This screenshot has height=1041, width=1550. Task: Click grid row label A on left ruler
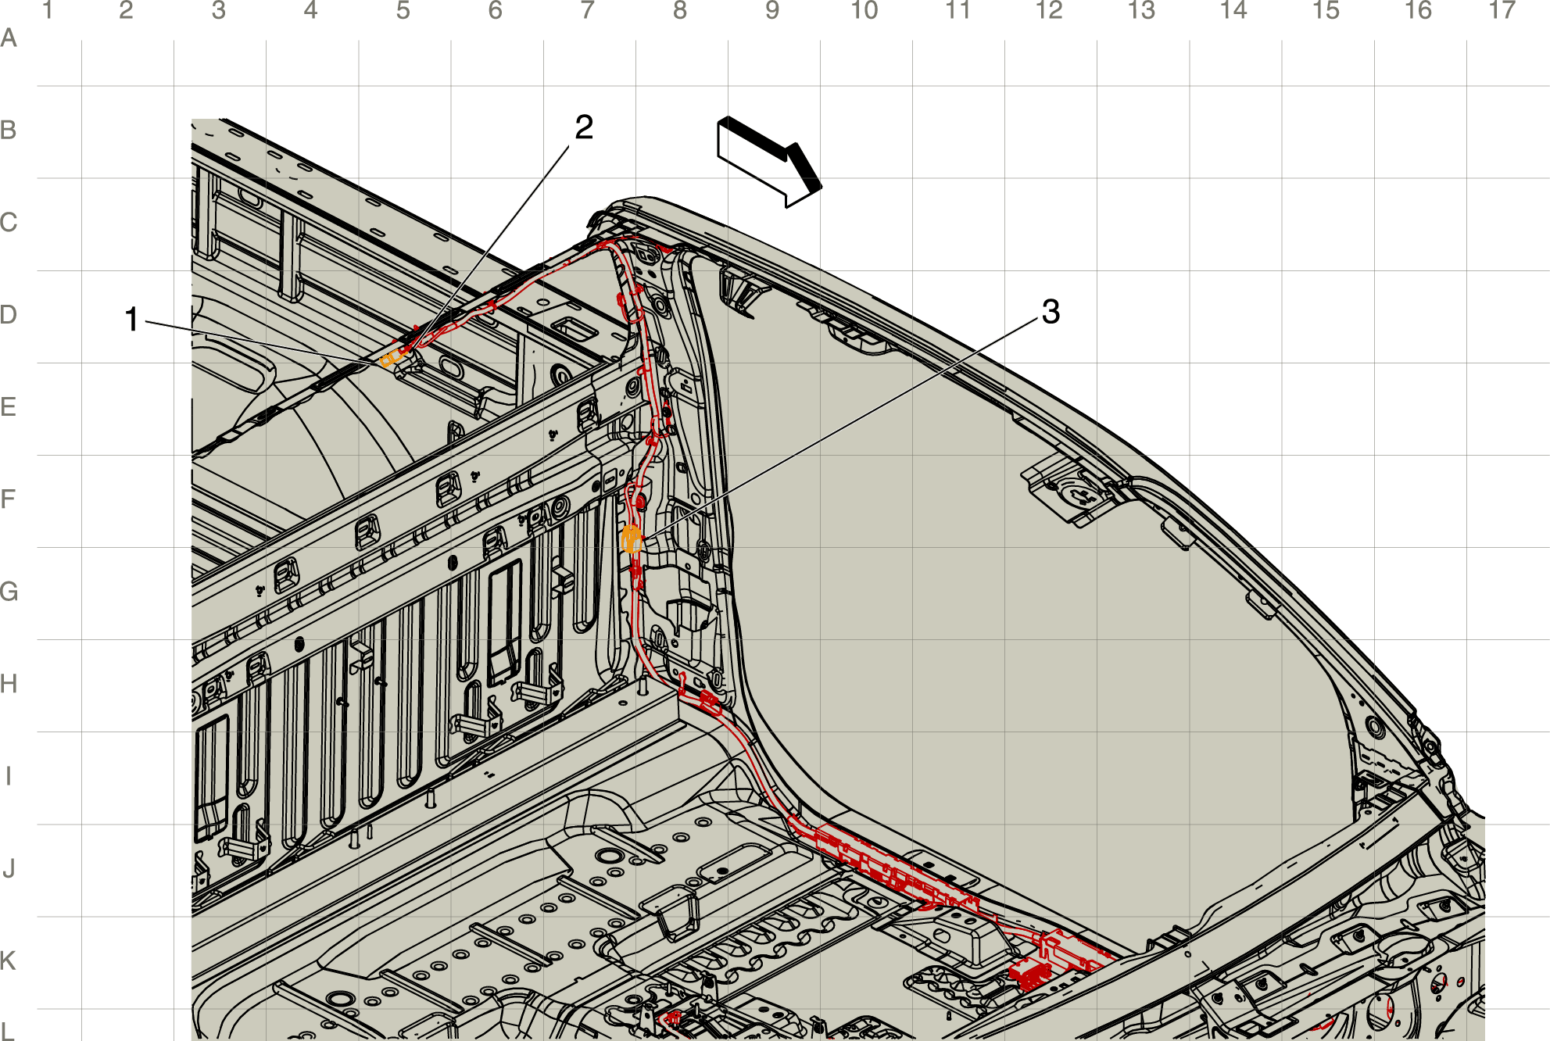pyautogui.click(x=9, y=38)
